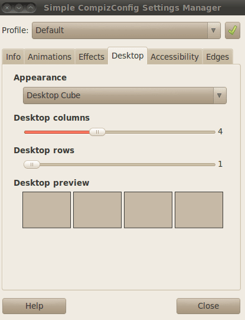Click the second desktop preview square
This screenshot has width=245, height=320.
point(97,210)
